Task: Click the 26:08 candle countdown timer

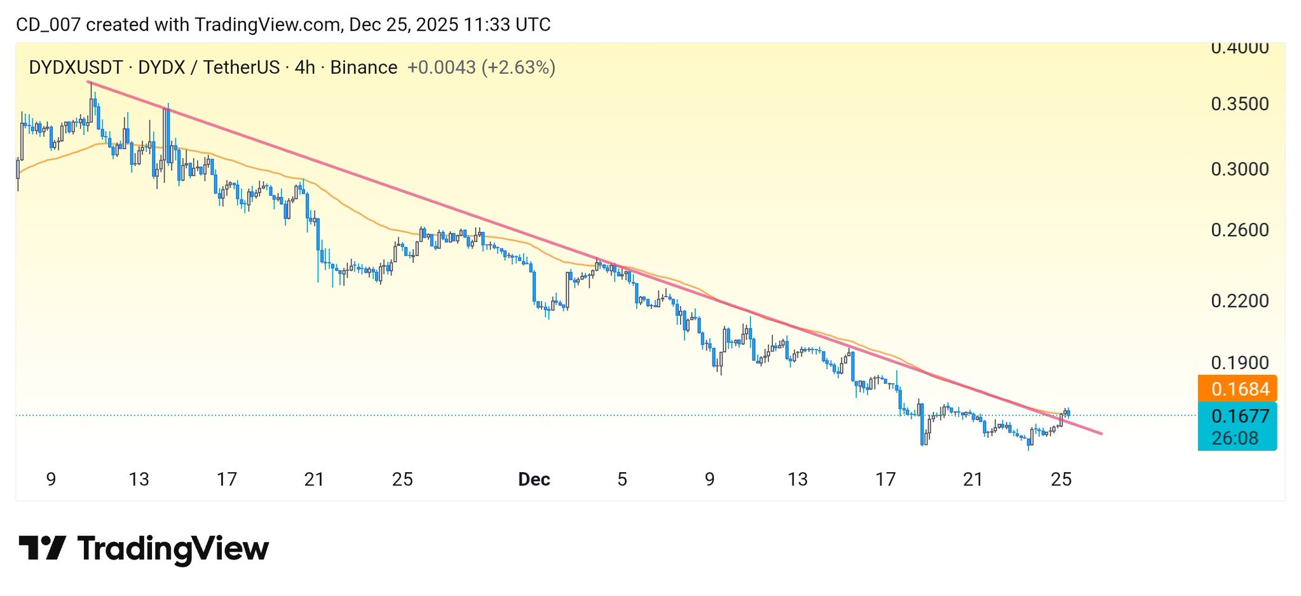Action: 1234,438
